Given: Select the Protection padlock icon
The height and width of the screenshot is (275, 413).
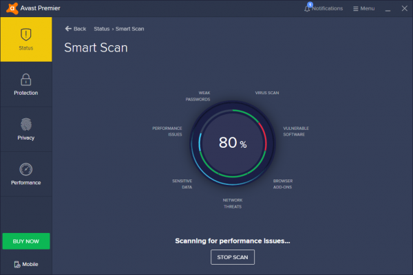Looking at the screenshot, I should (x=25, y=79).
